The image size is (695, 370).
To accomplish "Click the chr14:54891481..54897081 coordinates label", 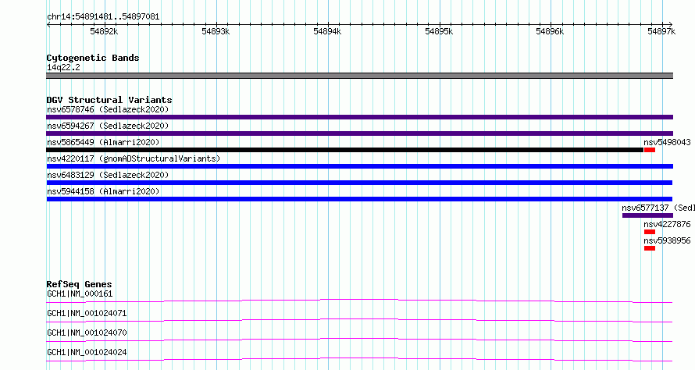I will click(103, 17).
